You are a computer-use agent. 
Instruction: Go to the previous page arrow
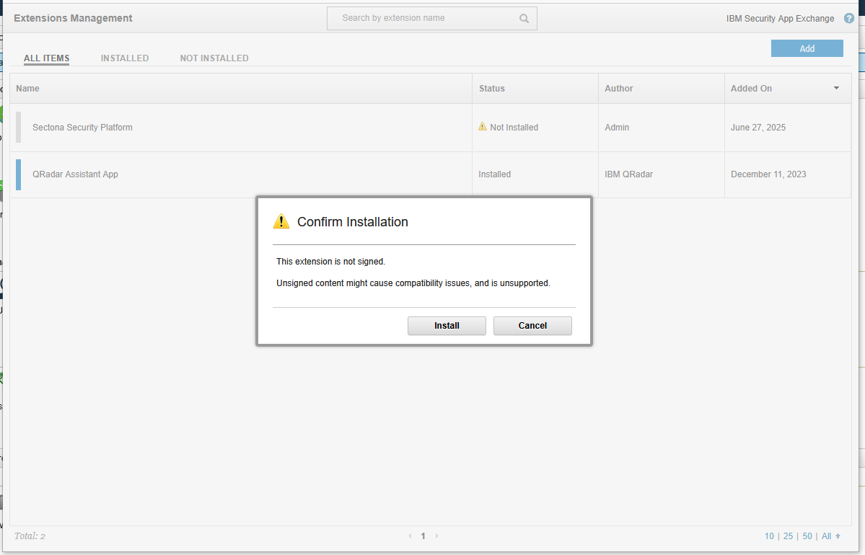click(x=410, y=536)
